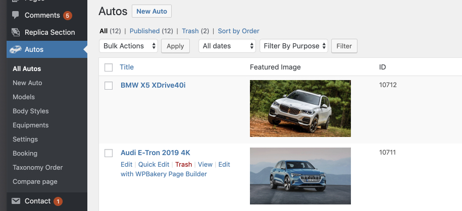The image size is (462, 211).
Task: Click the New Auto button beside heading
Action: (x=152, y=11)
